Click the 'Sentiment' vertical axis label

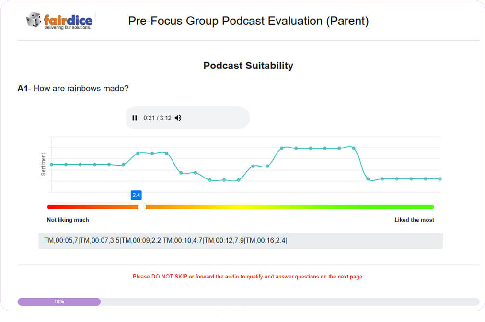point(43,164)
